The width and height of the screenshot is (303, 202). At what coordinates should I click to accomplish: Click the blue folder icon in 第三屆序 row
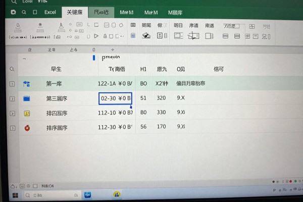(26, 98)
